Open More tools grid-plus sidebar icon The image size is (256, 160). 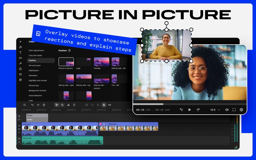pyautogui.click(x=20, y=80)
